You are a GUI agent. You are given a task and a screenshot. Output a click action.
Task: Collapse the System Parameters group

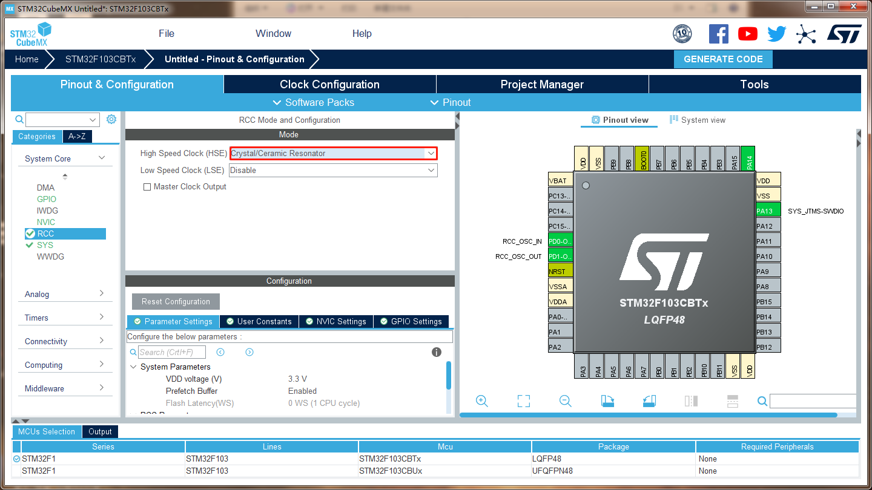pyautogui.click(x=134, y=367)
